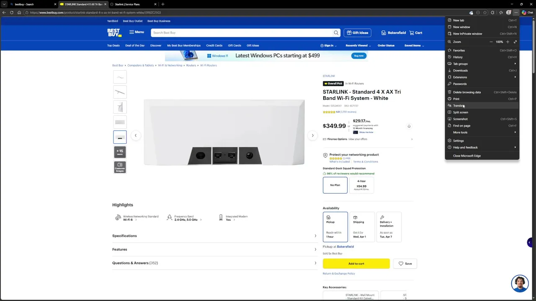The height and width of the screenshot is (301, 536).
Task: Open the virtual assistant chat avatar
Action: pos(520,283)
